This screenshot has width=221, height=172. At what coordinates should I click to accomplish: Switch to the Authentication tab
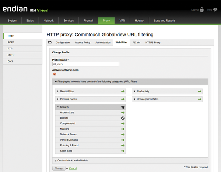[103, 43]
